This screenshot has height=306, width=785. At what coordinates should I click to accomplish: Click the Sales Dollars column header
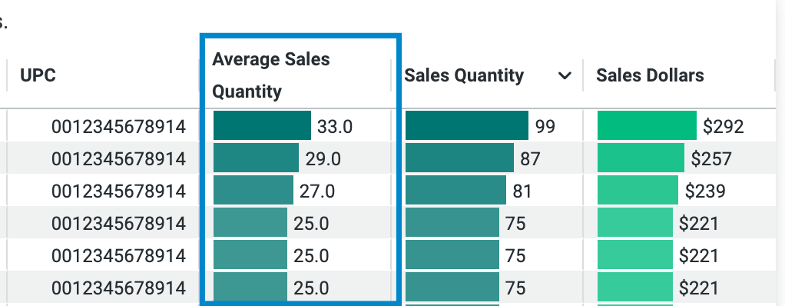click(x=650, y=75)
